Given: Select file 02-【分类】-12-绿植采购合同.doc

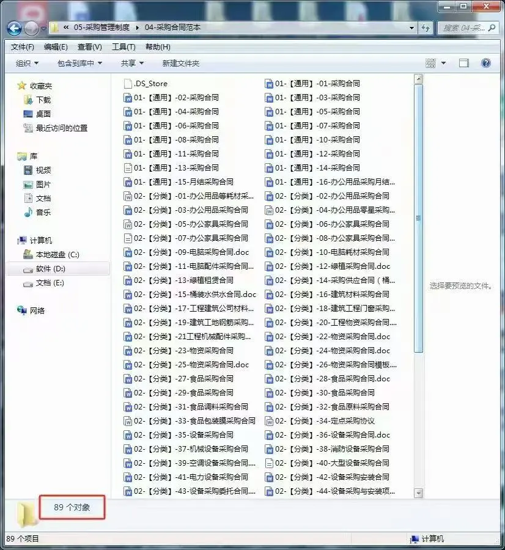Looking at the screenshot, I should click(328, 266).
